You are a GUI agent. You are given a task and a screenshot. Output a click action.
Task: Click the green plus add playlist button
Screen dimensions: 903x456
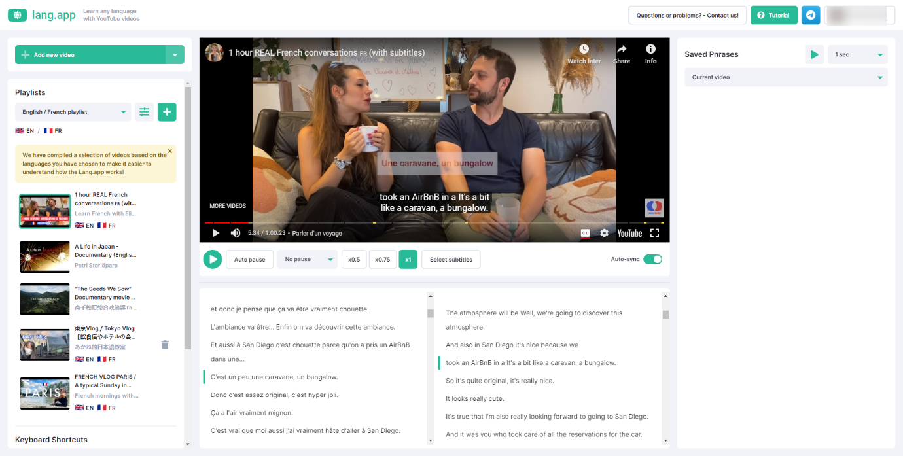point(167,112)
